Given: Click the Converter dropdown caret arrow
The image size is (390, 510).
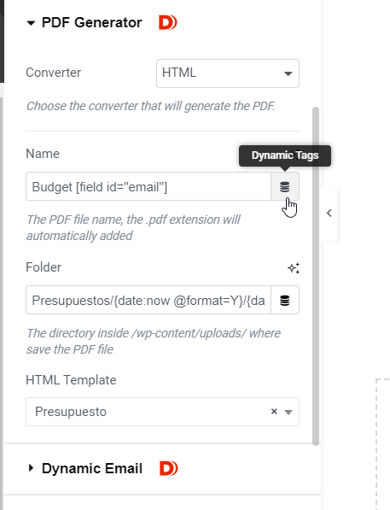Looking at the screenshot, I should point(288,73).
